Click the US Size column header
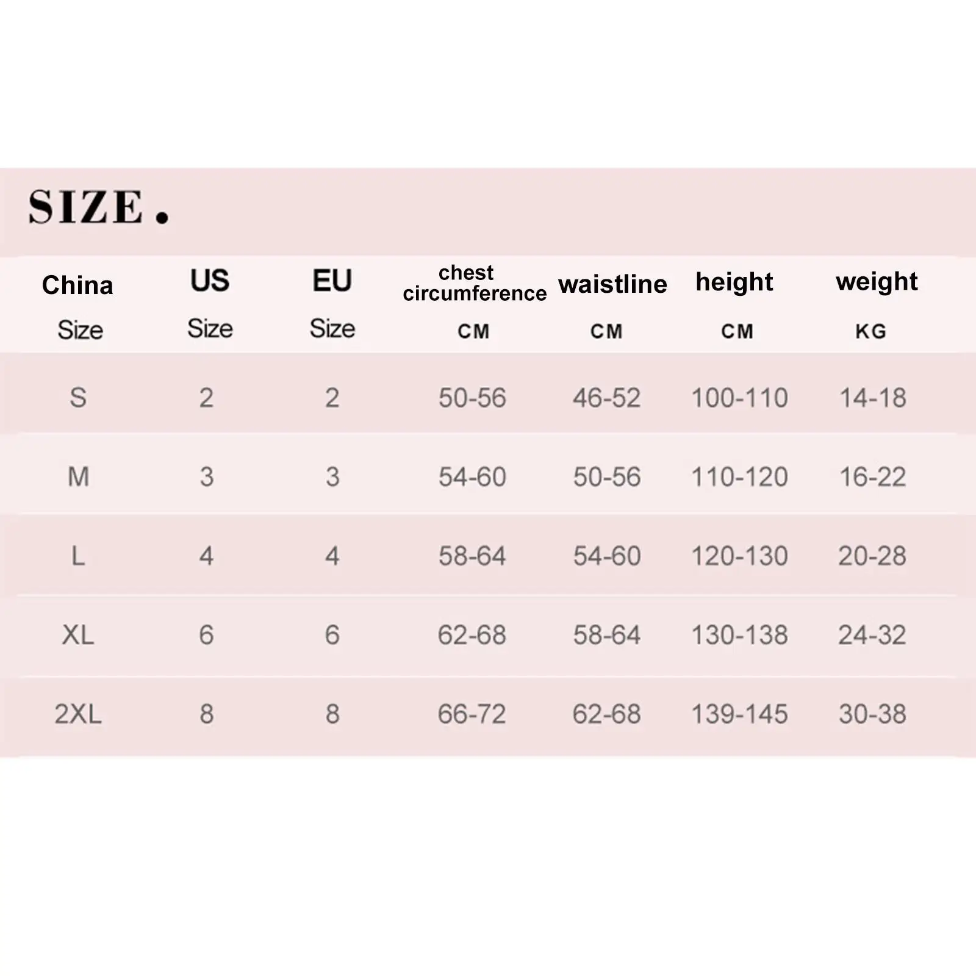 coord(210,304)
